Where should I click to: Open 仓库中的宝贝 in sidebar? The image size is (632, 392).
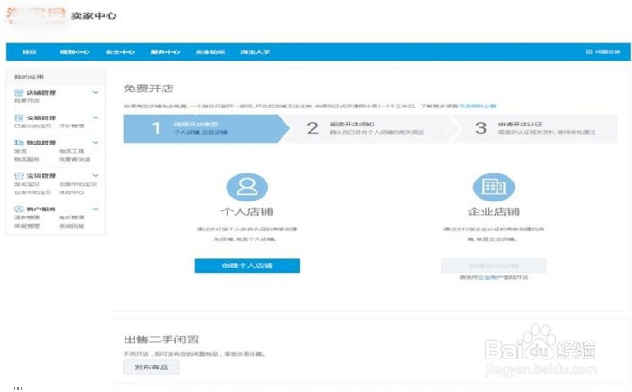tap(33, 192)
